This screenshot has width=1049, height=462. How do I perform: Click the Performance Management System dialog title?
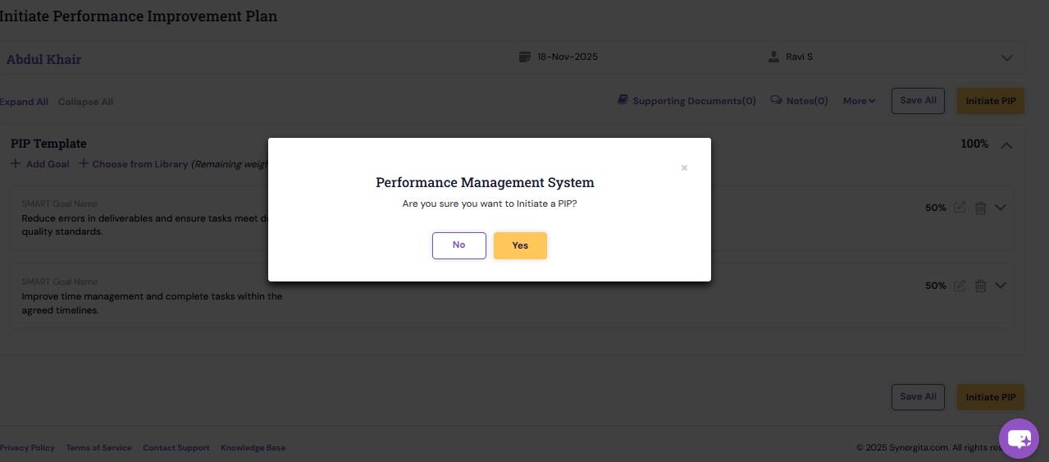click(485, 182)
